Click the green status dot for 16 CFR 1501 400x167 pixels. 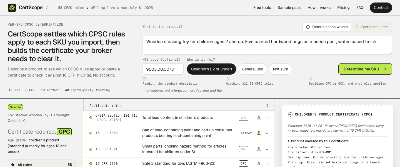point(91,149)
